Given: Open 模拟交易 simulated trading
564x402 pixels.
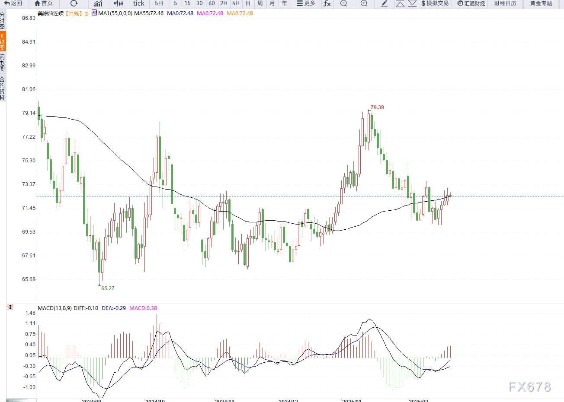Looking at the screenshot, I should coord(435,3).
